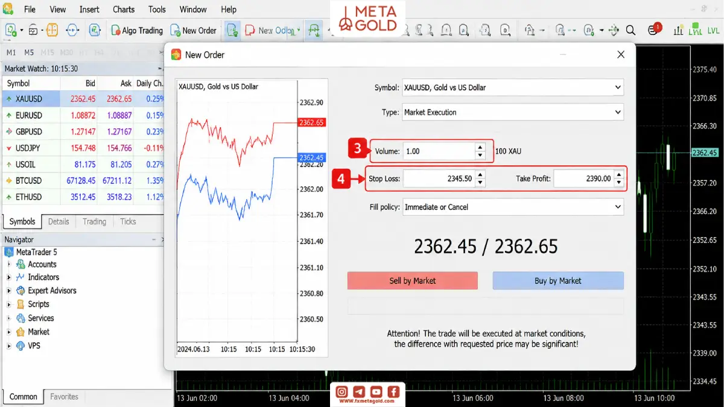
Task: Select the EURUSD row in Market Watch
Action: pyautogui.click(x=83, y=115)
